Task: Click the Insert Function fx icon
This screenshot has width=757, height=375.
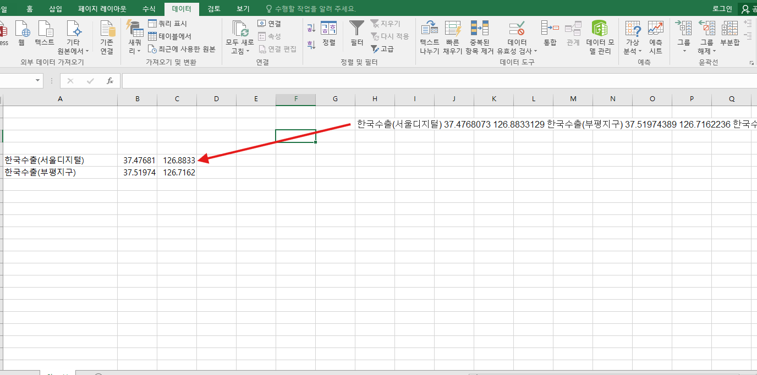Action: (109, 81)
